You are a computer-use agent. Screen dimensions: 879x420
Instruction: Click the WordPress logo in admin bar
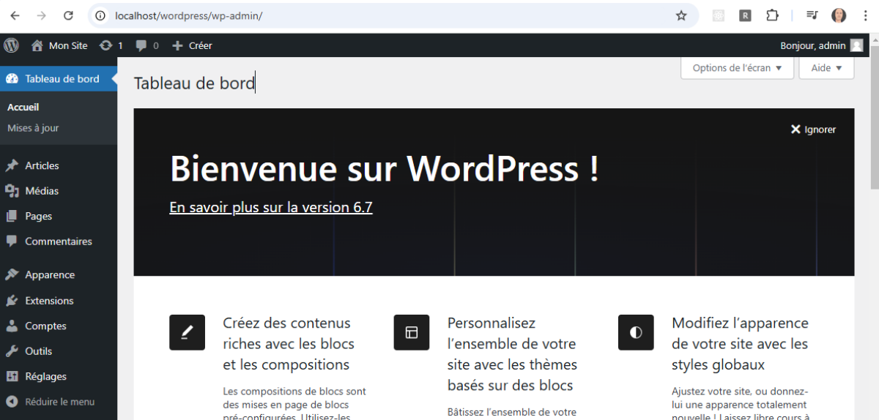click(x=12, y=45)
